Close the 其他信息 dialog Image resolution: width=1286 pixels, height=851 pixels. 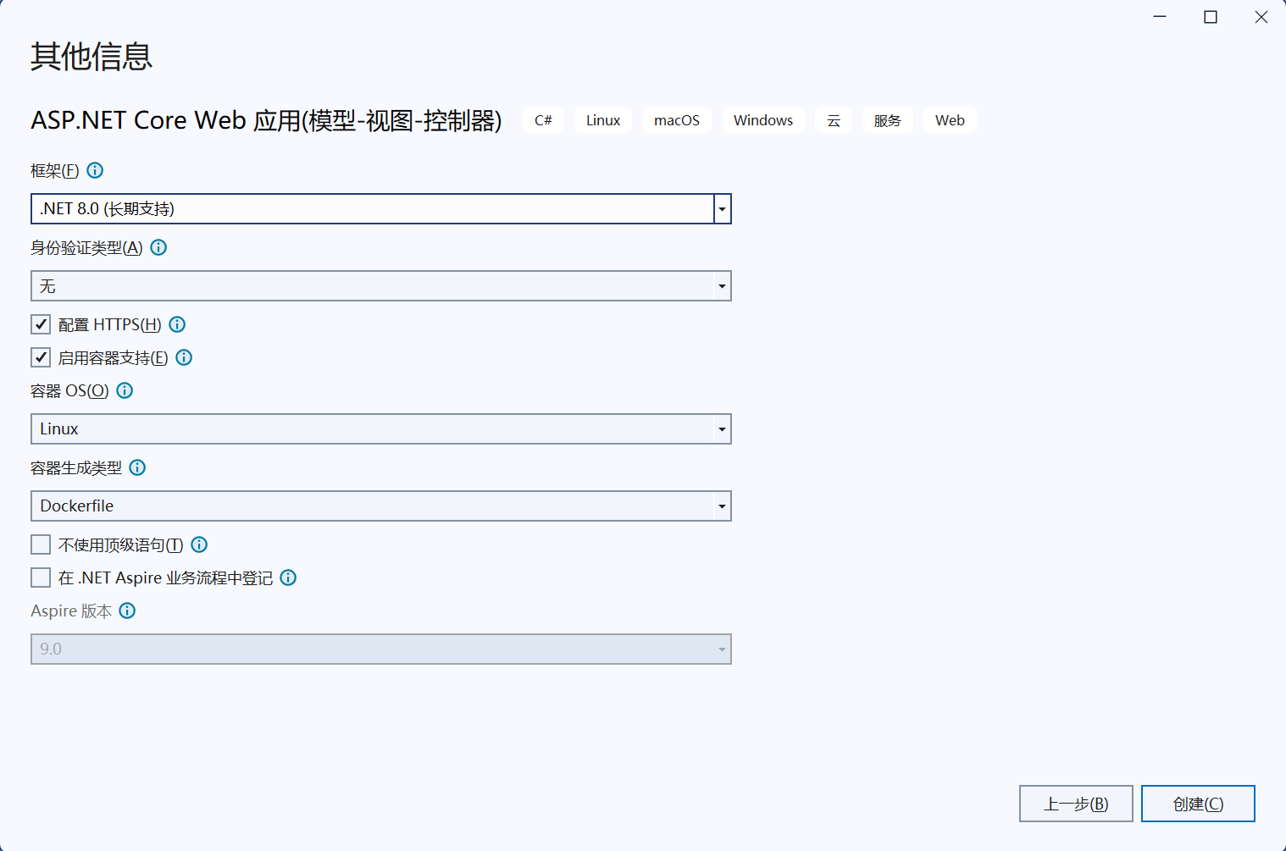pos(1261,17)
